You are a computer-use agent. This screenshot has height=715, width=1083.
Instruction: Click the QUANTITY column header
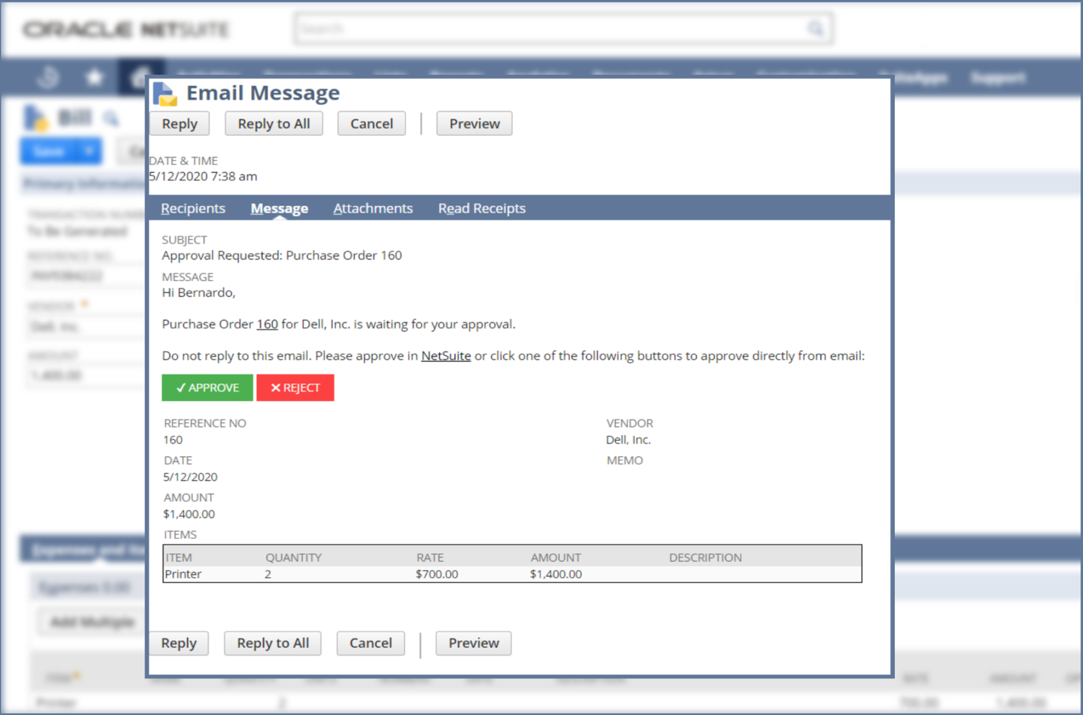click(293, 558)
